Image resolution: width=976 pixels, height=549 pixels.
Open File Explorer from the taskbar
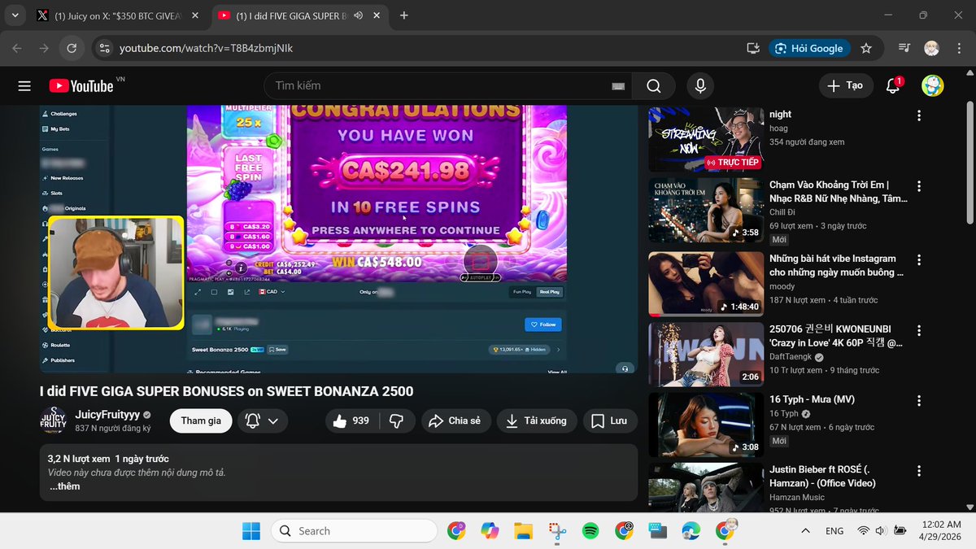pyautogui.click(x=523, y=531)
